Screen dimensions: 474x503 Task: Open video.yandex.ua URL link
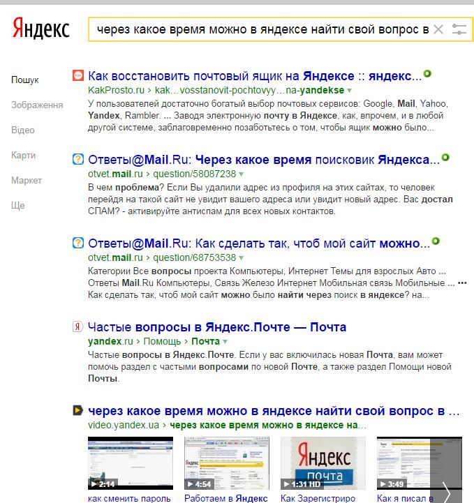(124, 425)
